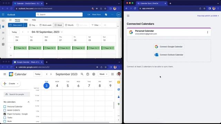The image size is (221, 124).
Task: Click Today button in Google Calendar
Action: 38,74
